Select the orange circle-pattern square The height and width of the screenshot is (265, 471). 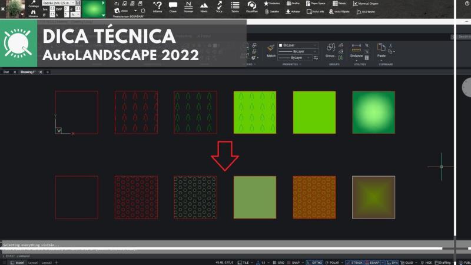tap(314, 197)
